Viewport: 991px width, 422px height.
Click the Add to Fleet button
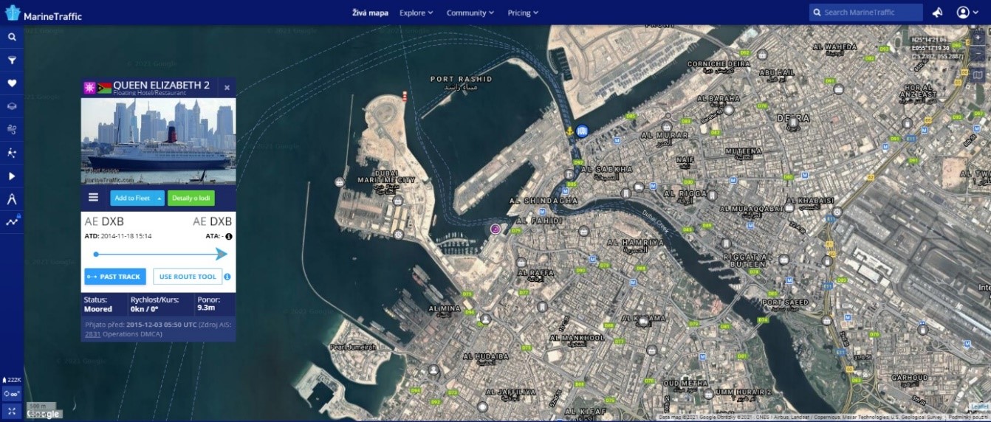132,198
